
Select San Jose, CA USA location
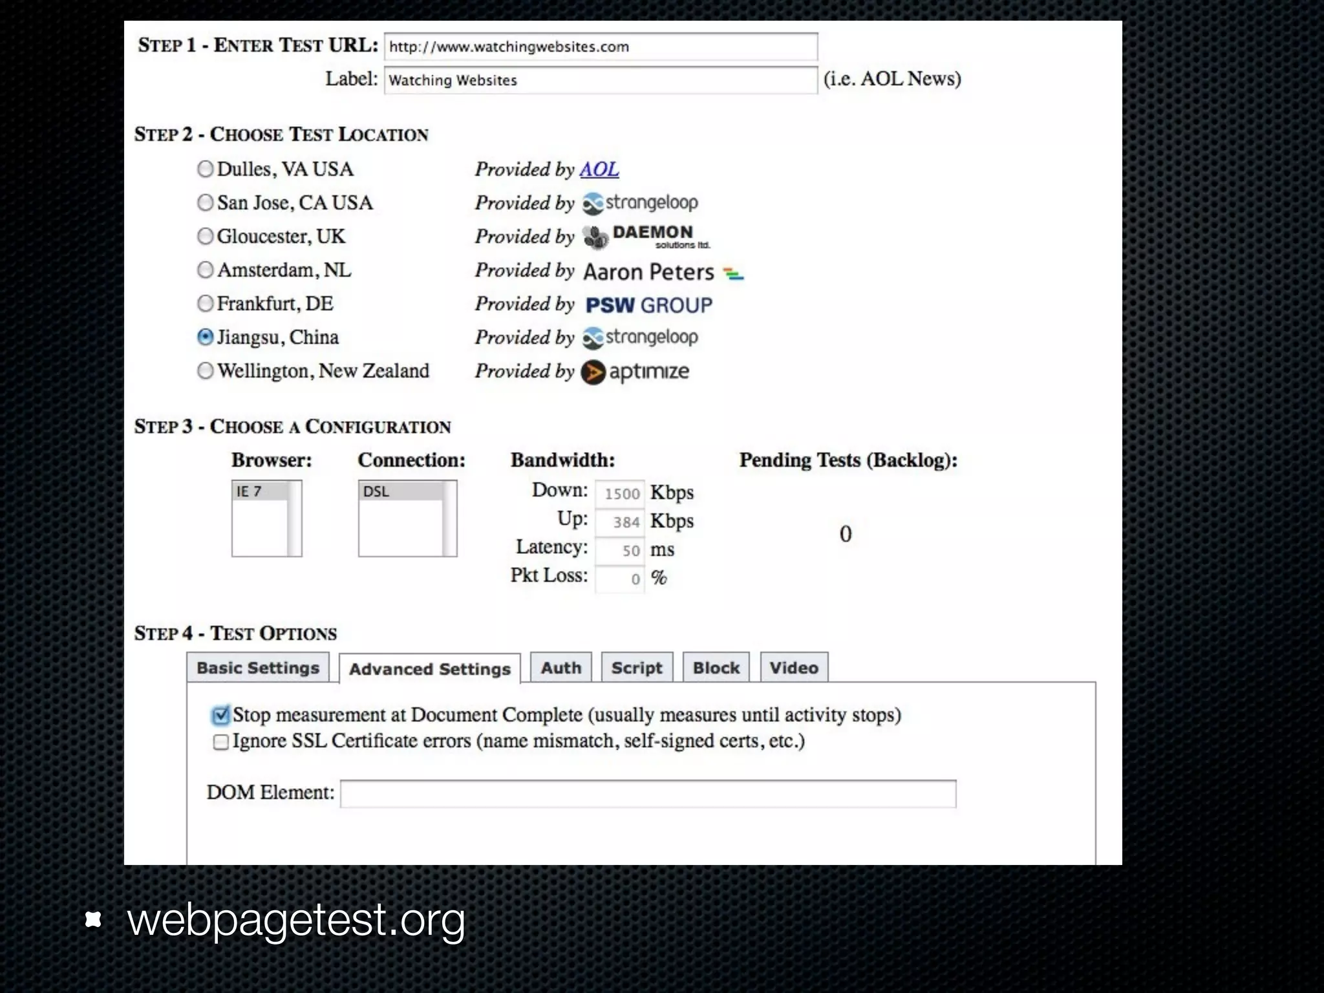click(205, 202)
